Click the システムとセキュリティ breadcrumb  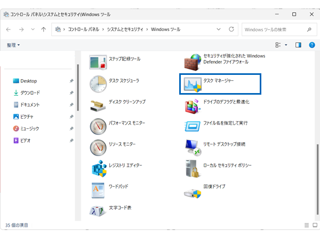click(125, 29)
